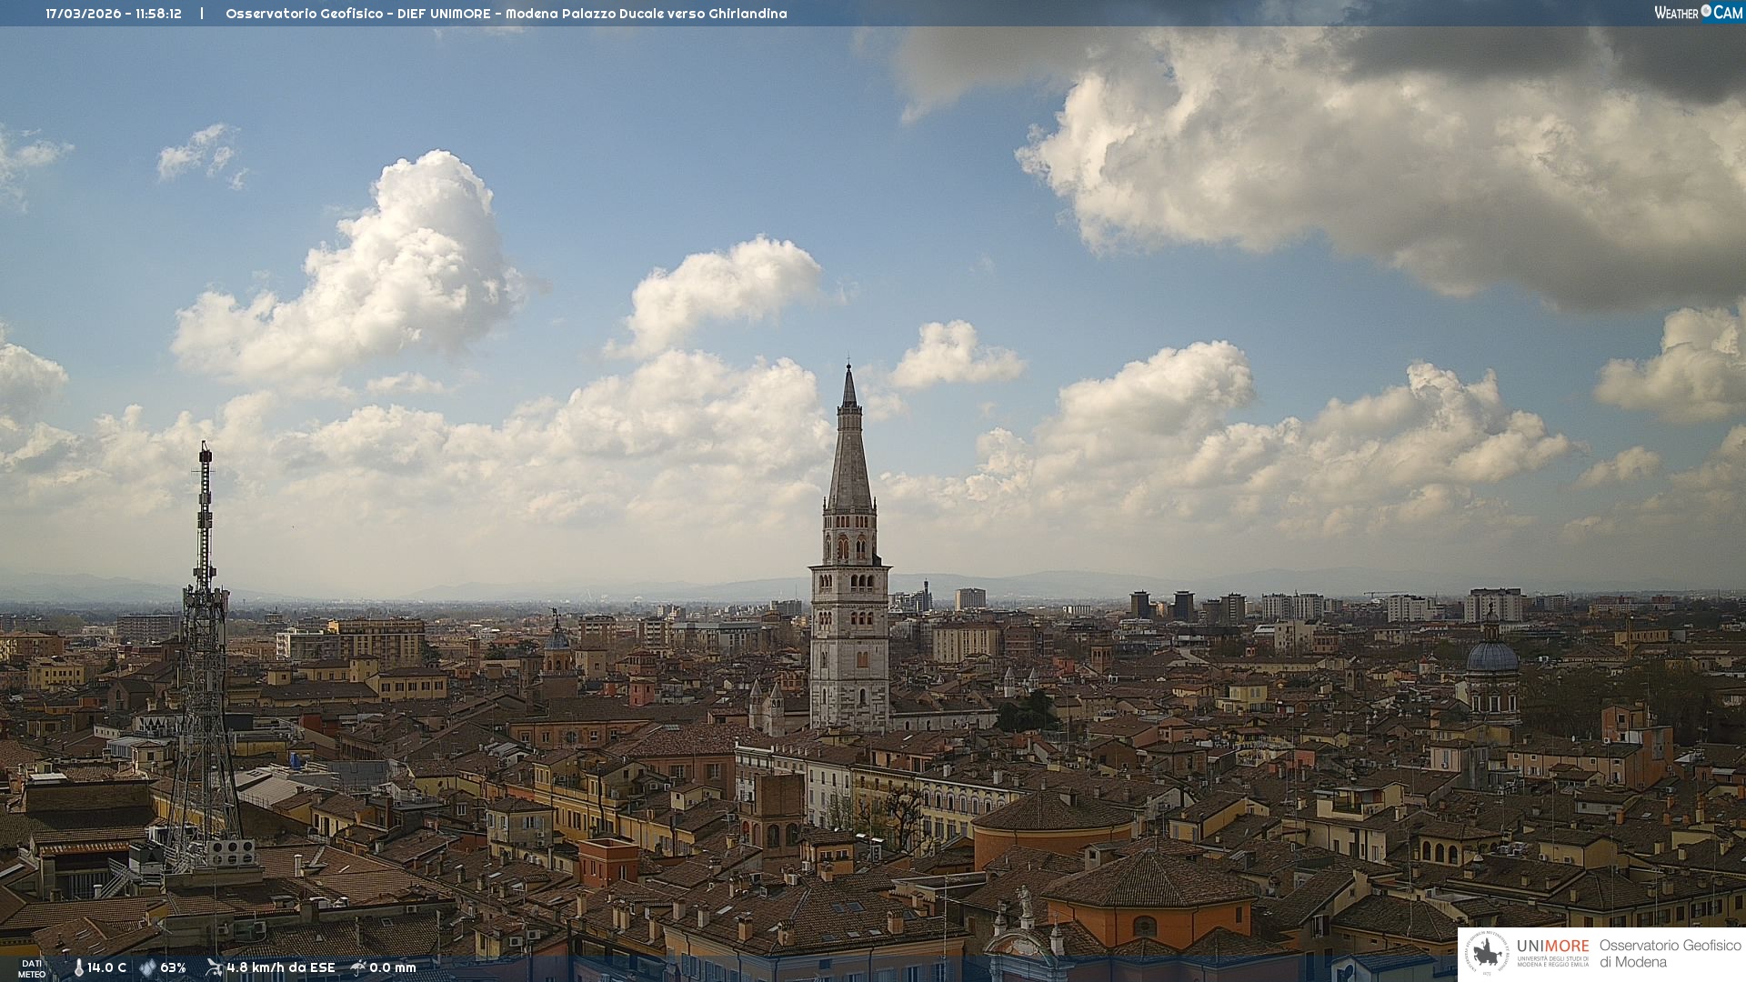The width and height of the screenshot is (1746, 982).
Task: Click the Osservatorio Geofisico camera title text
Action: [x=506, y=14]
